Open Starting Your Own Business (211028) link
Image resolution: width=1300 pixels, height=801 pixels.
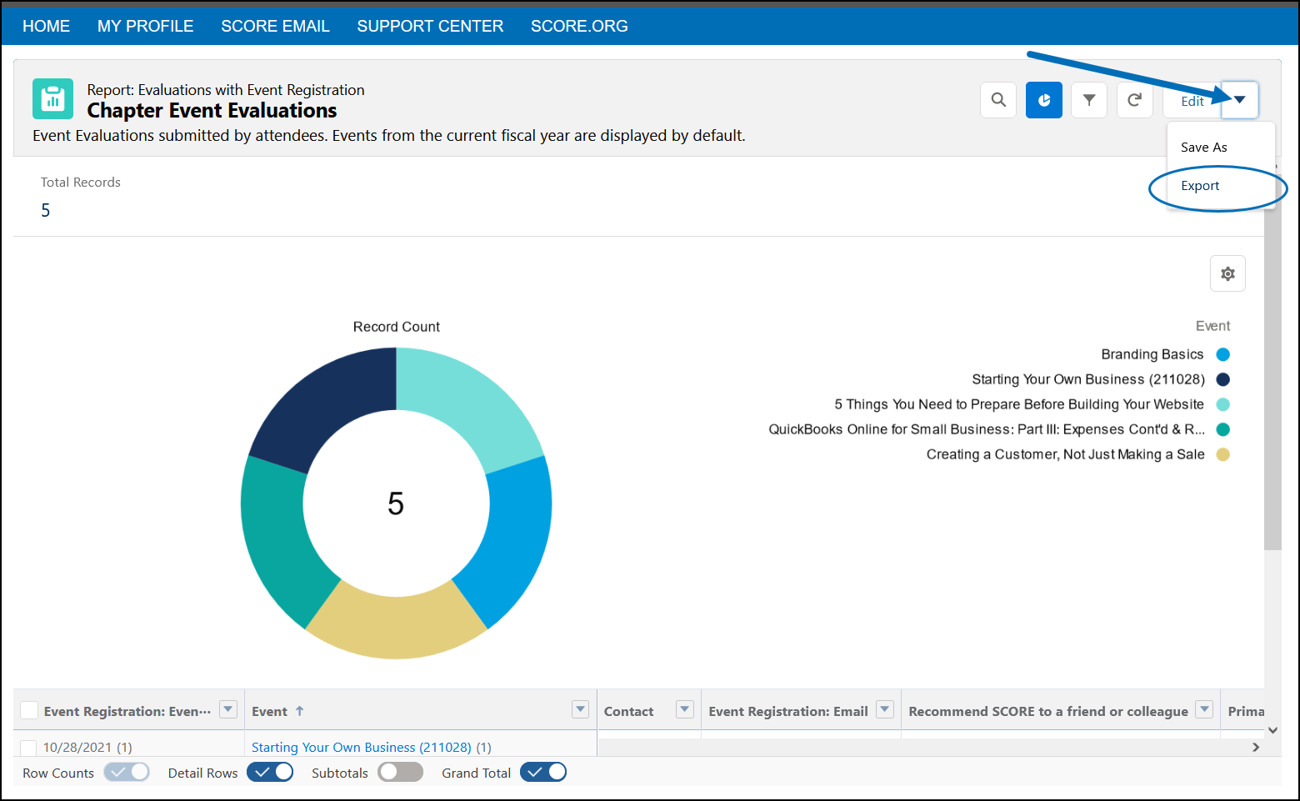coord(361,748)
